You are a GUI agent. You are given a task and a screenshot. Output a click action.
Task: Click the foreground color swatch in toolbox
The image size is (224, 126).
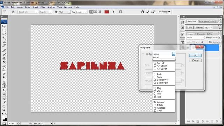tap(3, 118)
